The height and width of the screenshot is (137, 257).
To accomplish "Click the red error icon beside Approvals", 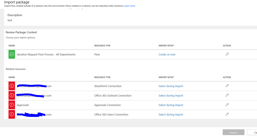I will point(12,105).
